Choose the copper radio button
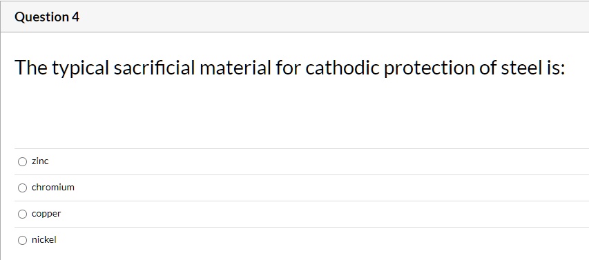The width and height of the screenshot is (589, 260). 23,214
